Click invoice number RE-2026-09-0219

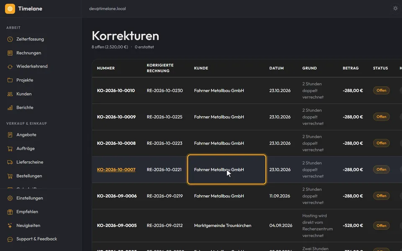coord(165,196)
